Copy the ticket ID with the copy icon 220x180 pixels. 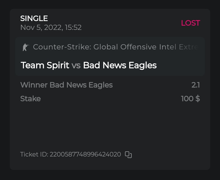128,155
